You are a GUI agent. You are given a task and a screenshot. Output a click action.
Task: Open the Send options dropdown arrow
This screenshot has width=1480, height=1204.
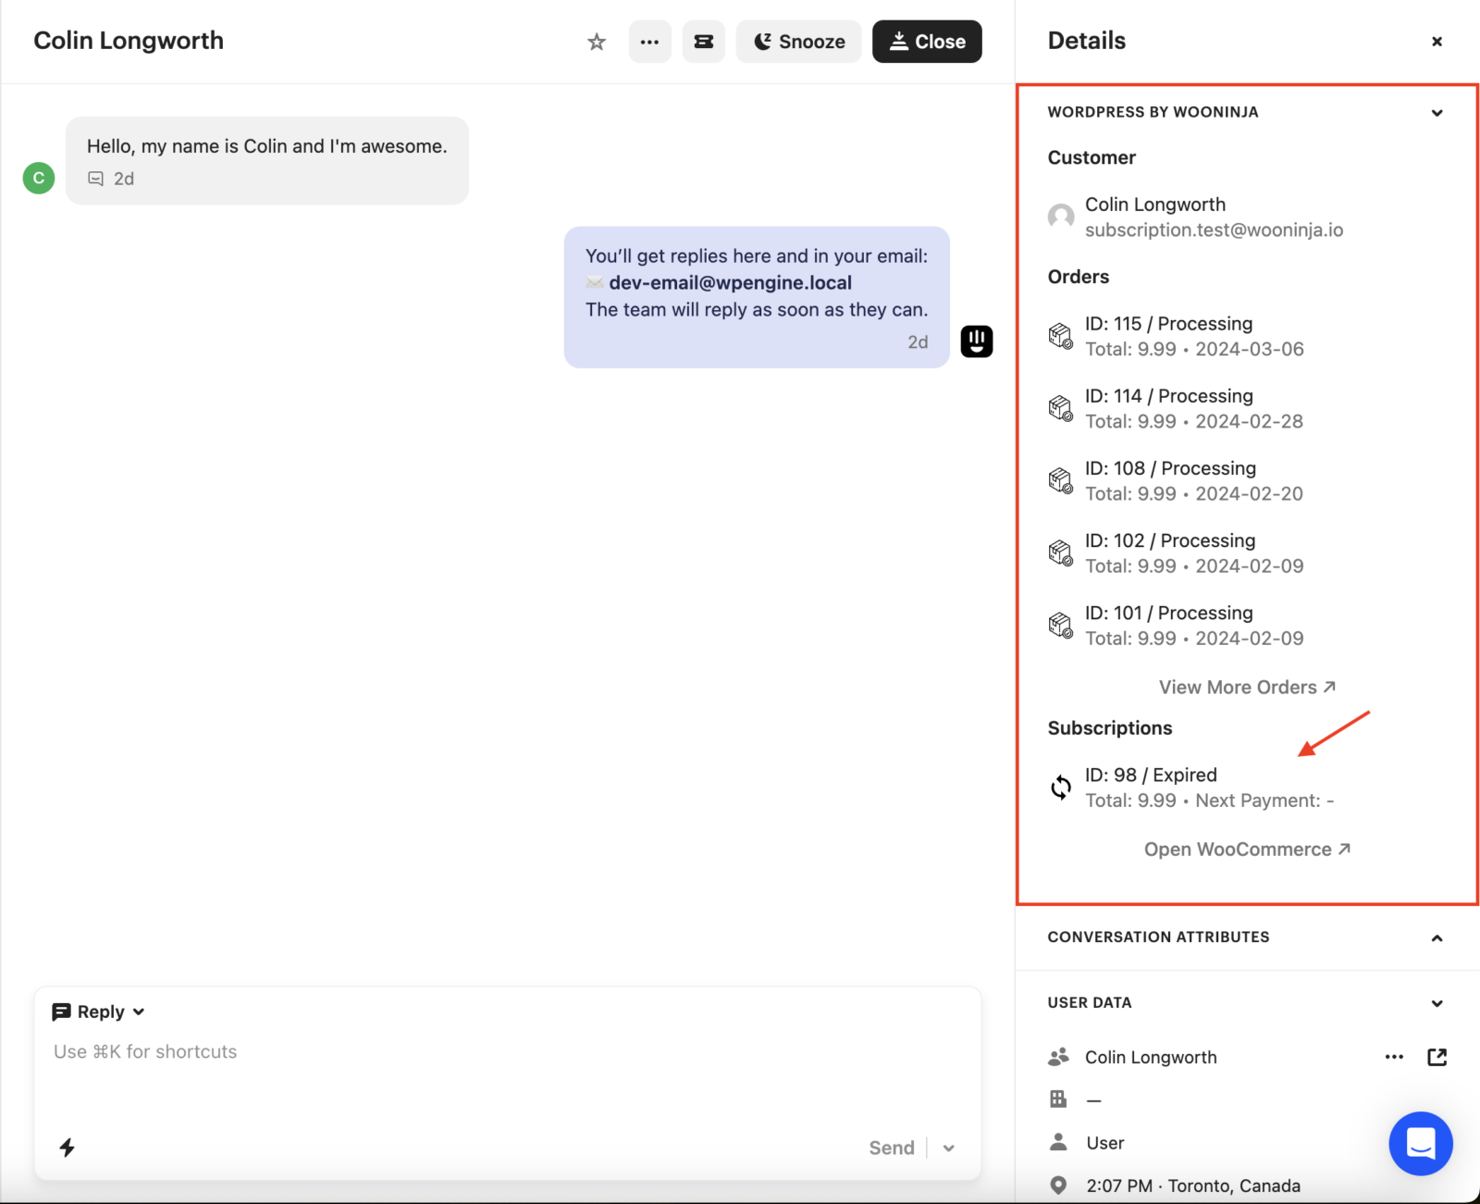click(948, 1148)
